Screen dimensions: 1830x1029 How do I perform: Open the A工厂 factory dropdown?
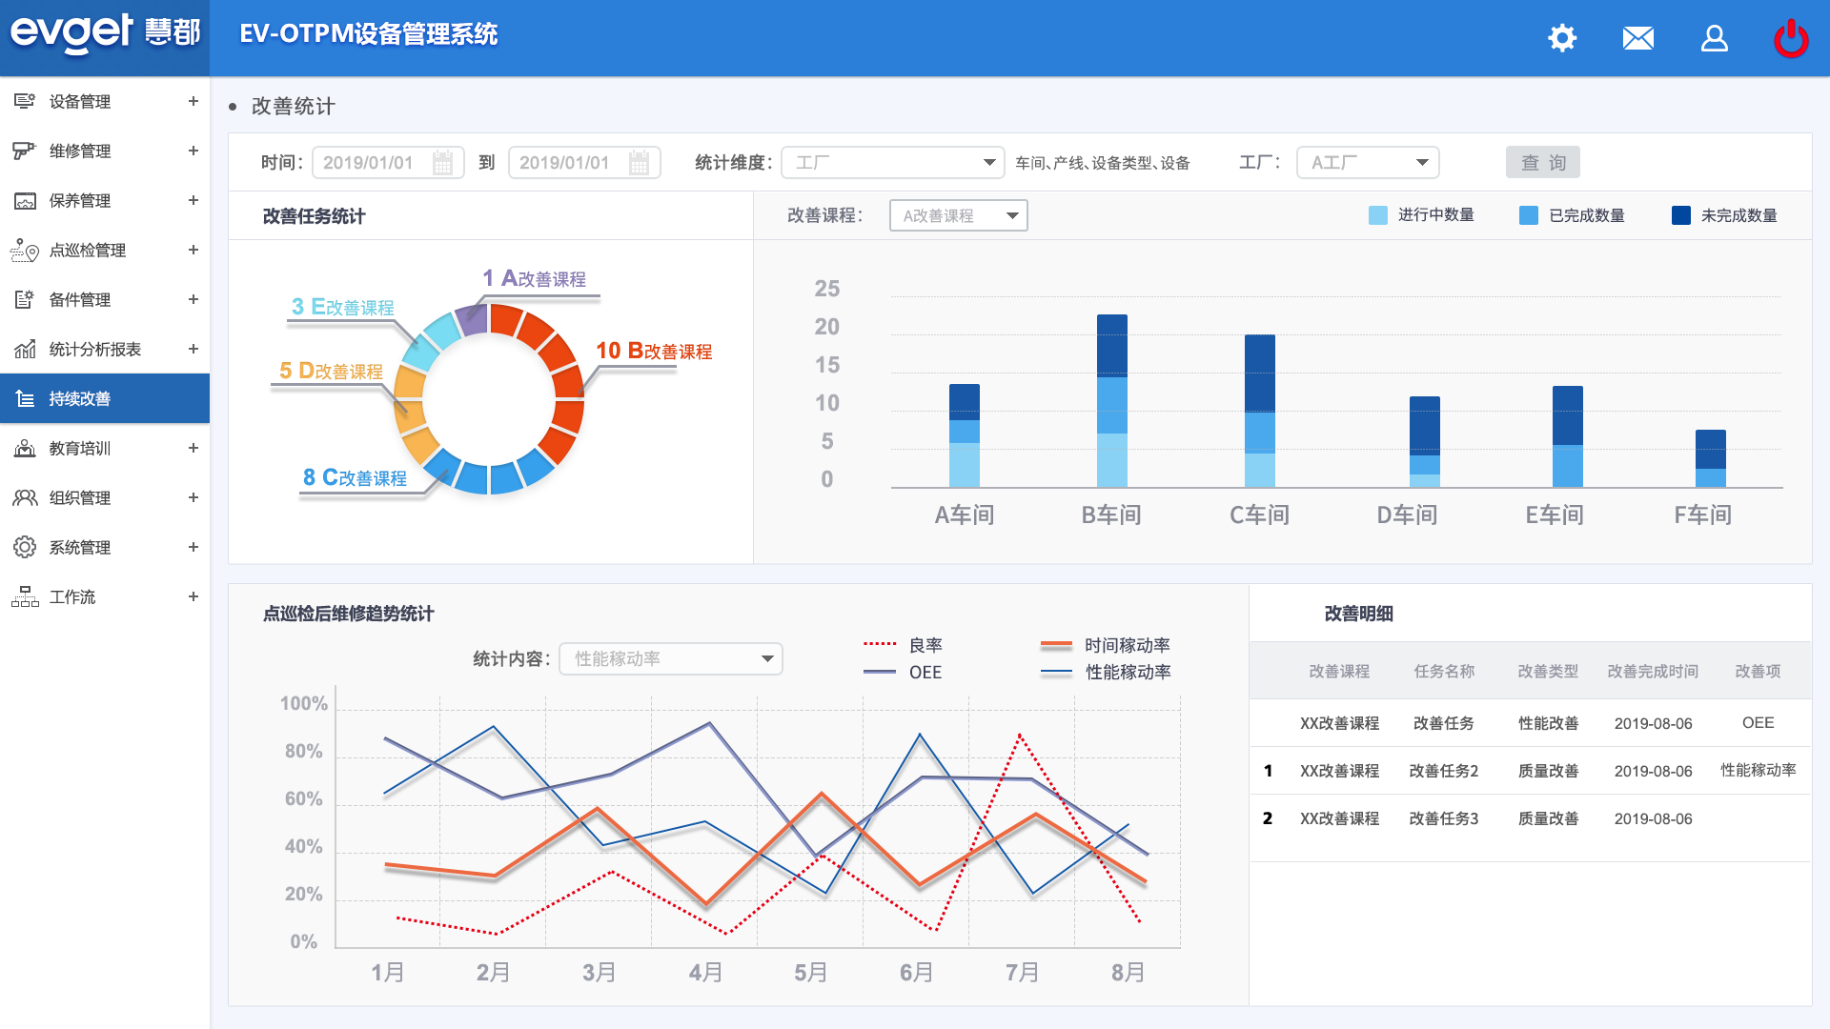click(x=1368, y=163)
